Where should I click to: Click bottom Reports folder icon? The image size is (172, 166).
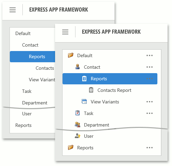coord(71,147)
